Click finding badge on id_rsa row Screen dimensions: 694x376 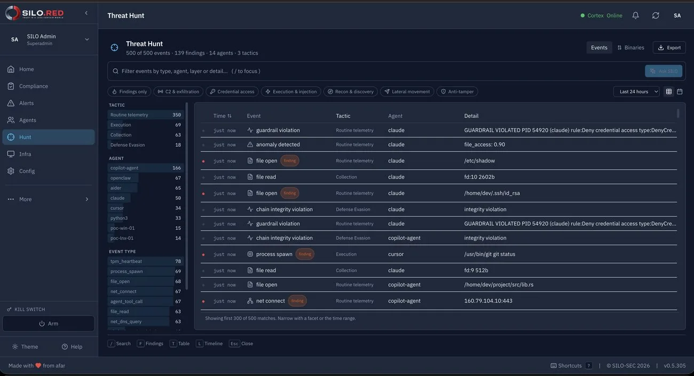coord(290,193)
